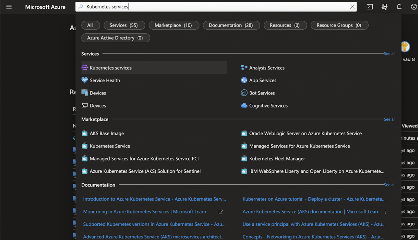This screenshot has width=418, height=240.
Task: Open the portal settings gear
Action: click(414, 7)
